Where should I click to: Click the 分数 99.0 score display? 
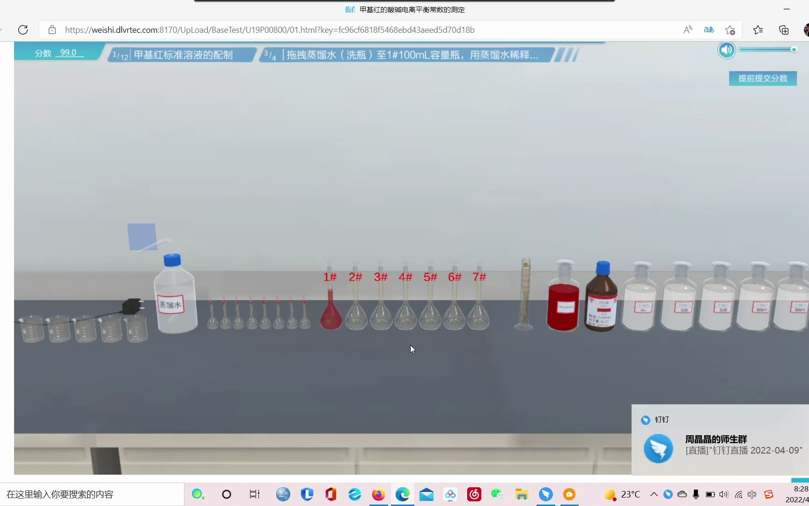(59, 53)
